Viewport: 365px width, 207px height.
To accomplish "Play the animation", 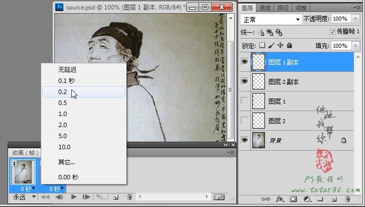I will pyautogui.click(x=74, y=197).
